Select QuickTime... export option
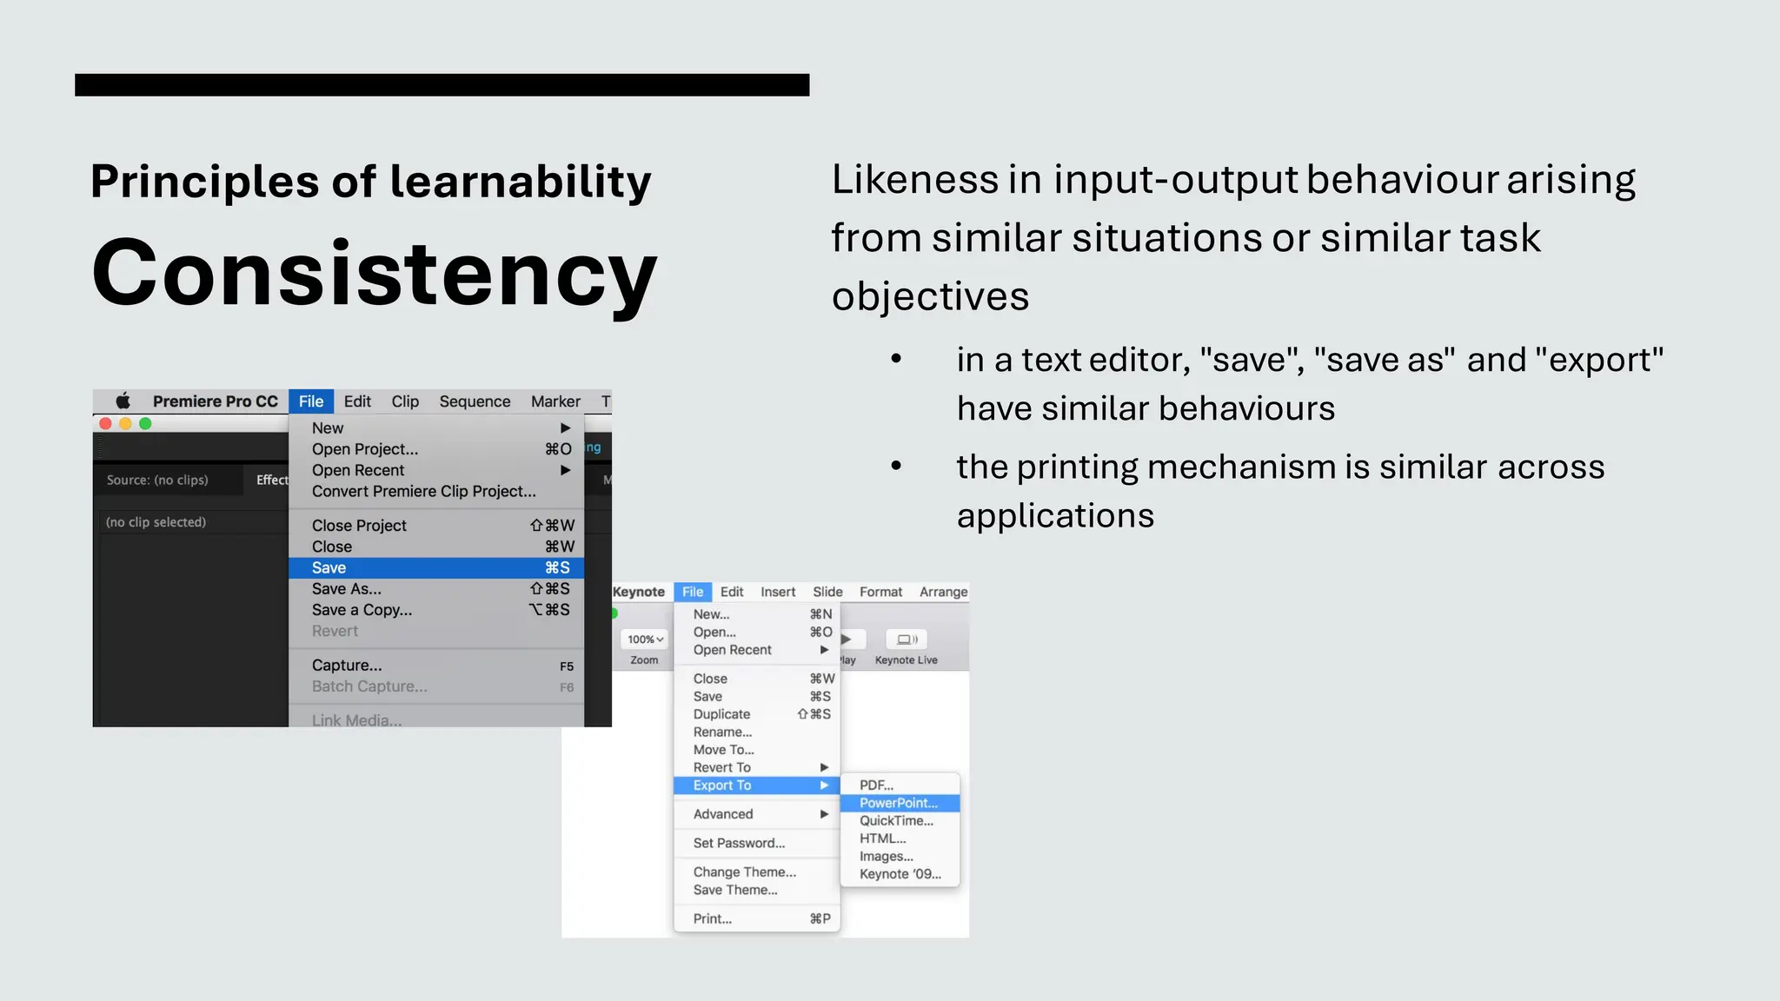Screen dimensions: 1780x1001 point(900,821)
